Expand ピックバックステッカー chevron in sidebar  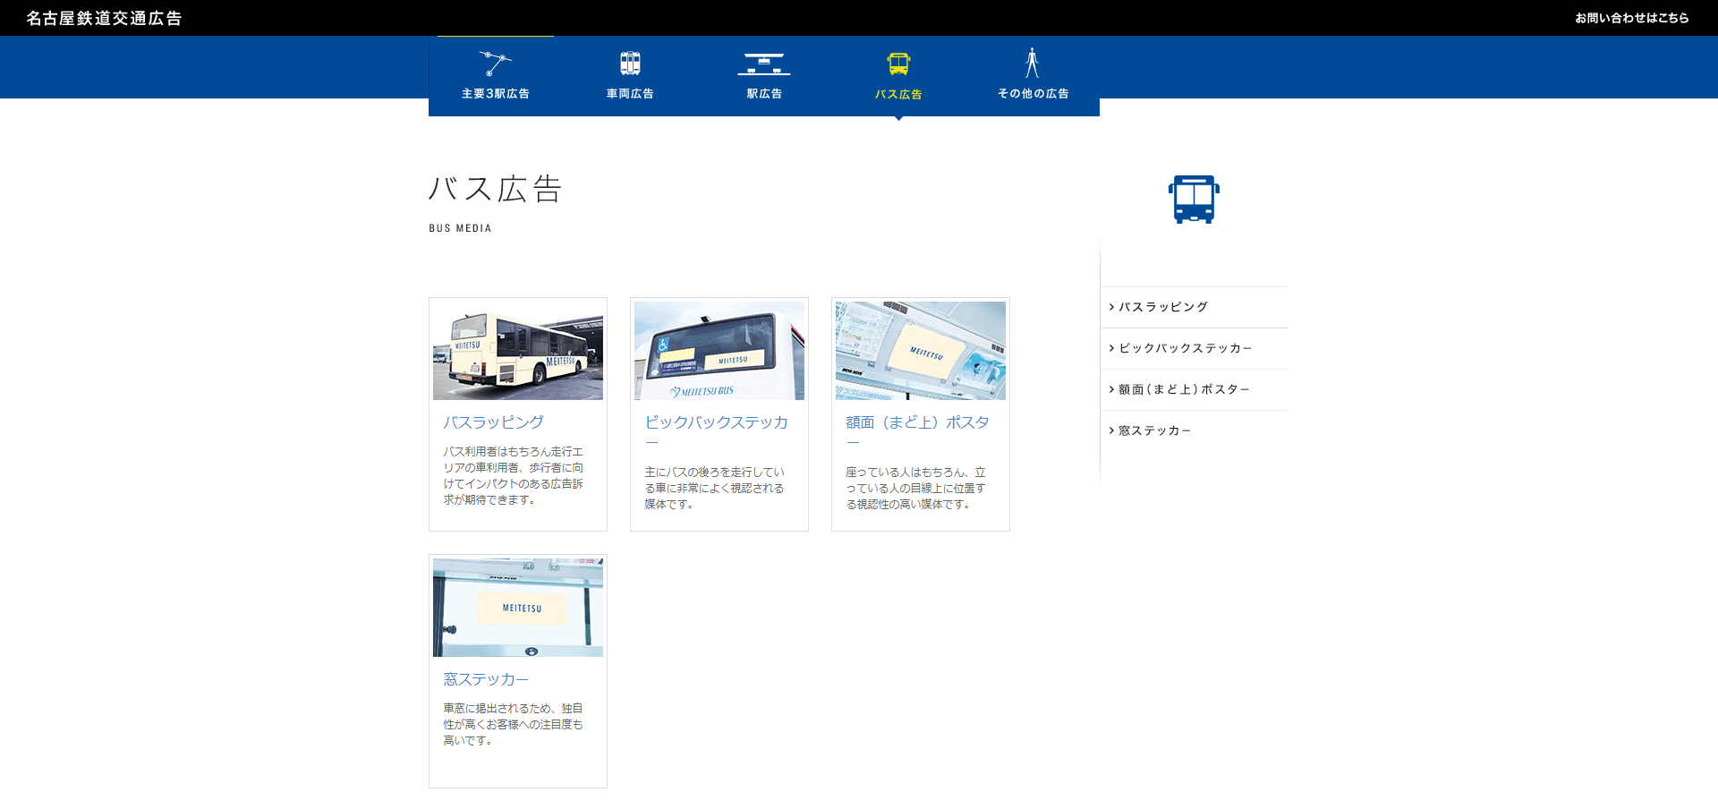tap(1111, 348)
